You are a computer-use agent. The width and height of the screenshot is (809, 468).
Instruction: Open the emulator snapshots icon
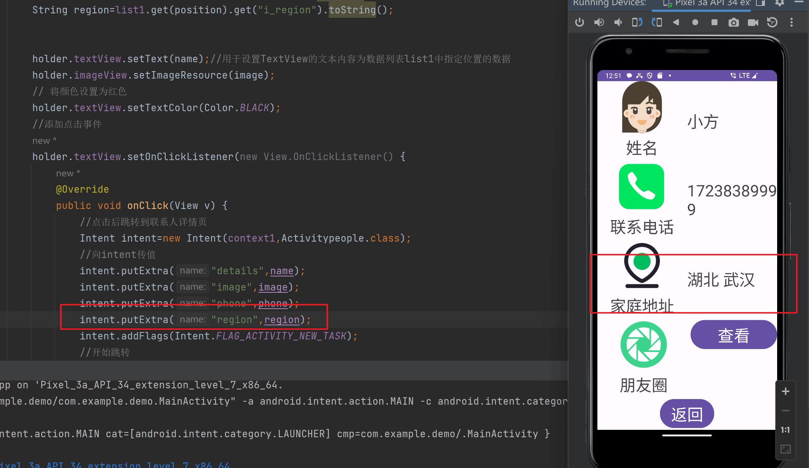coord(772,23)
